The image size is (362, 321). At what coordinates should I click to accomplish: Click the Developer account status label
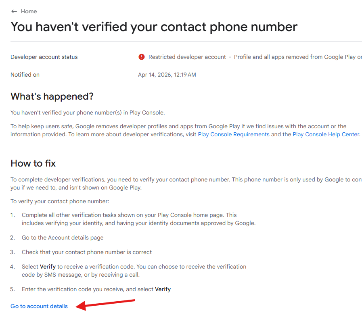(x=44, y=57)
